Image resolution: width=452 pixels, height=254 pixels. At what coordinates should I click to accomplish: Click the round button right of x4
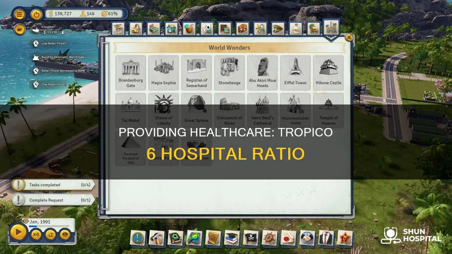pyautogui.click(x=50, y=235)
